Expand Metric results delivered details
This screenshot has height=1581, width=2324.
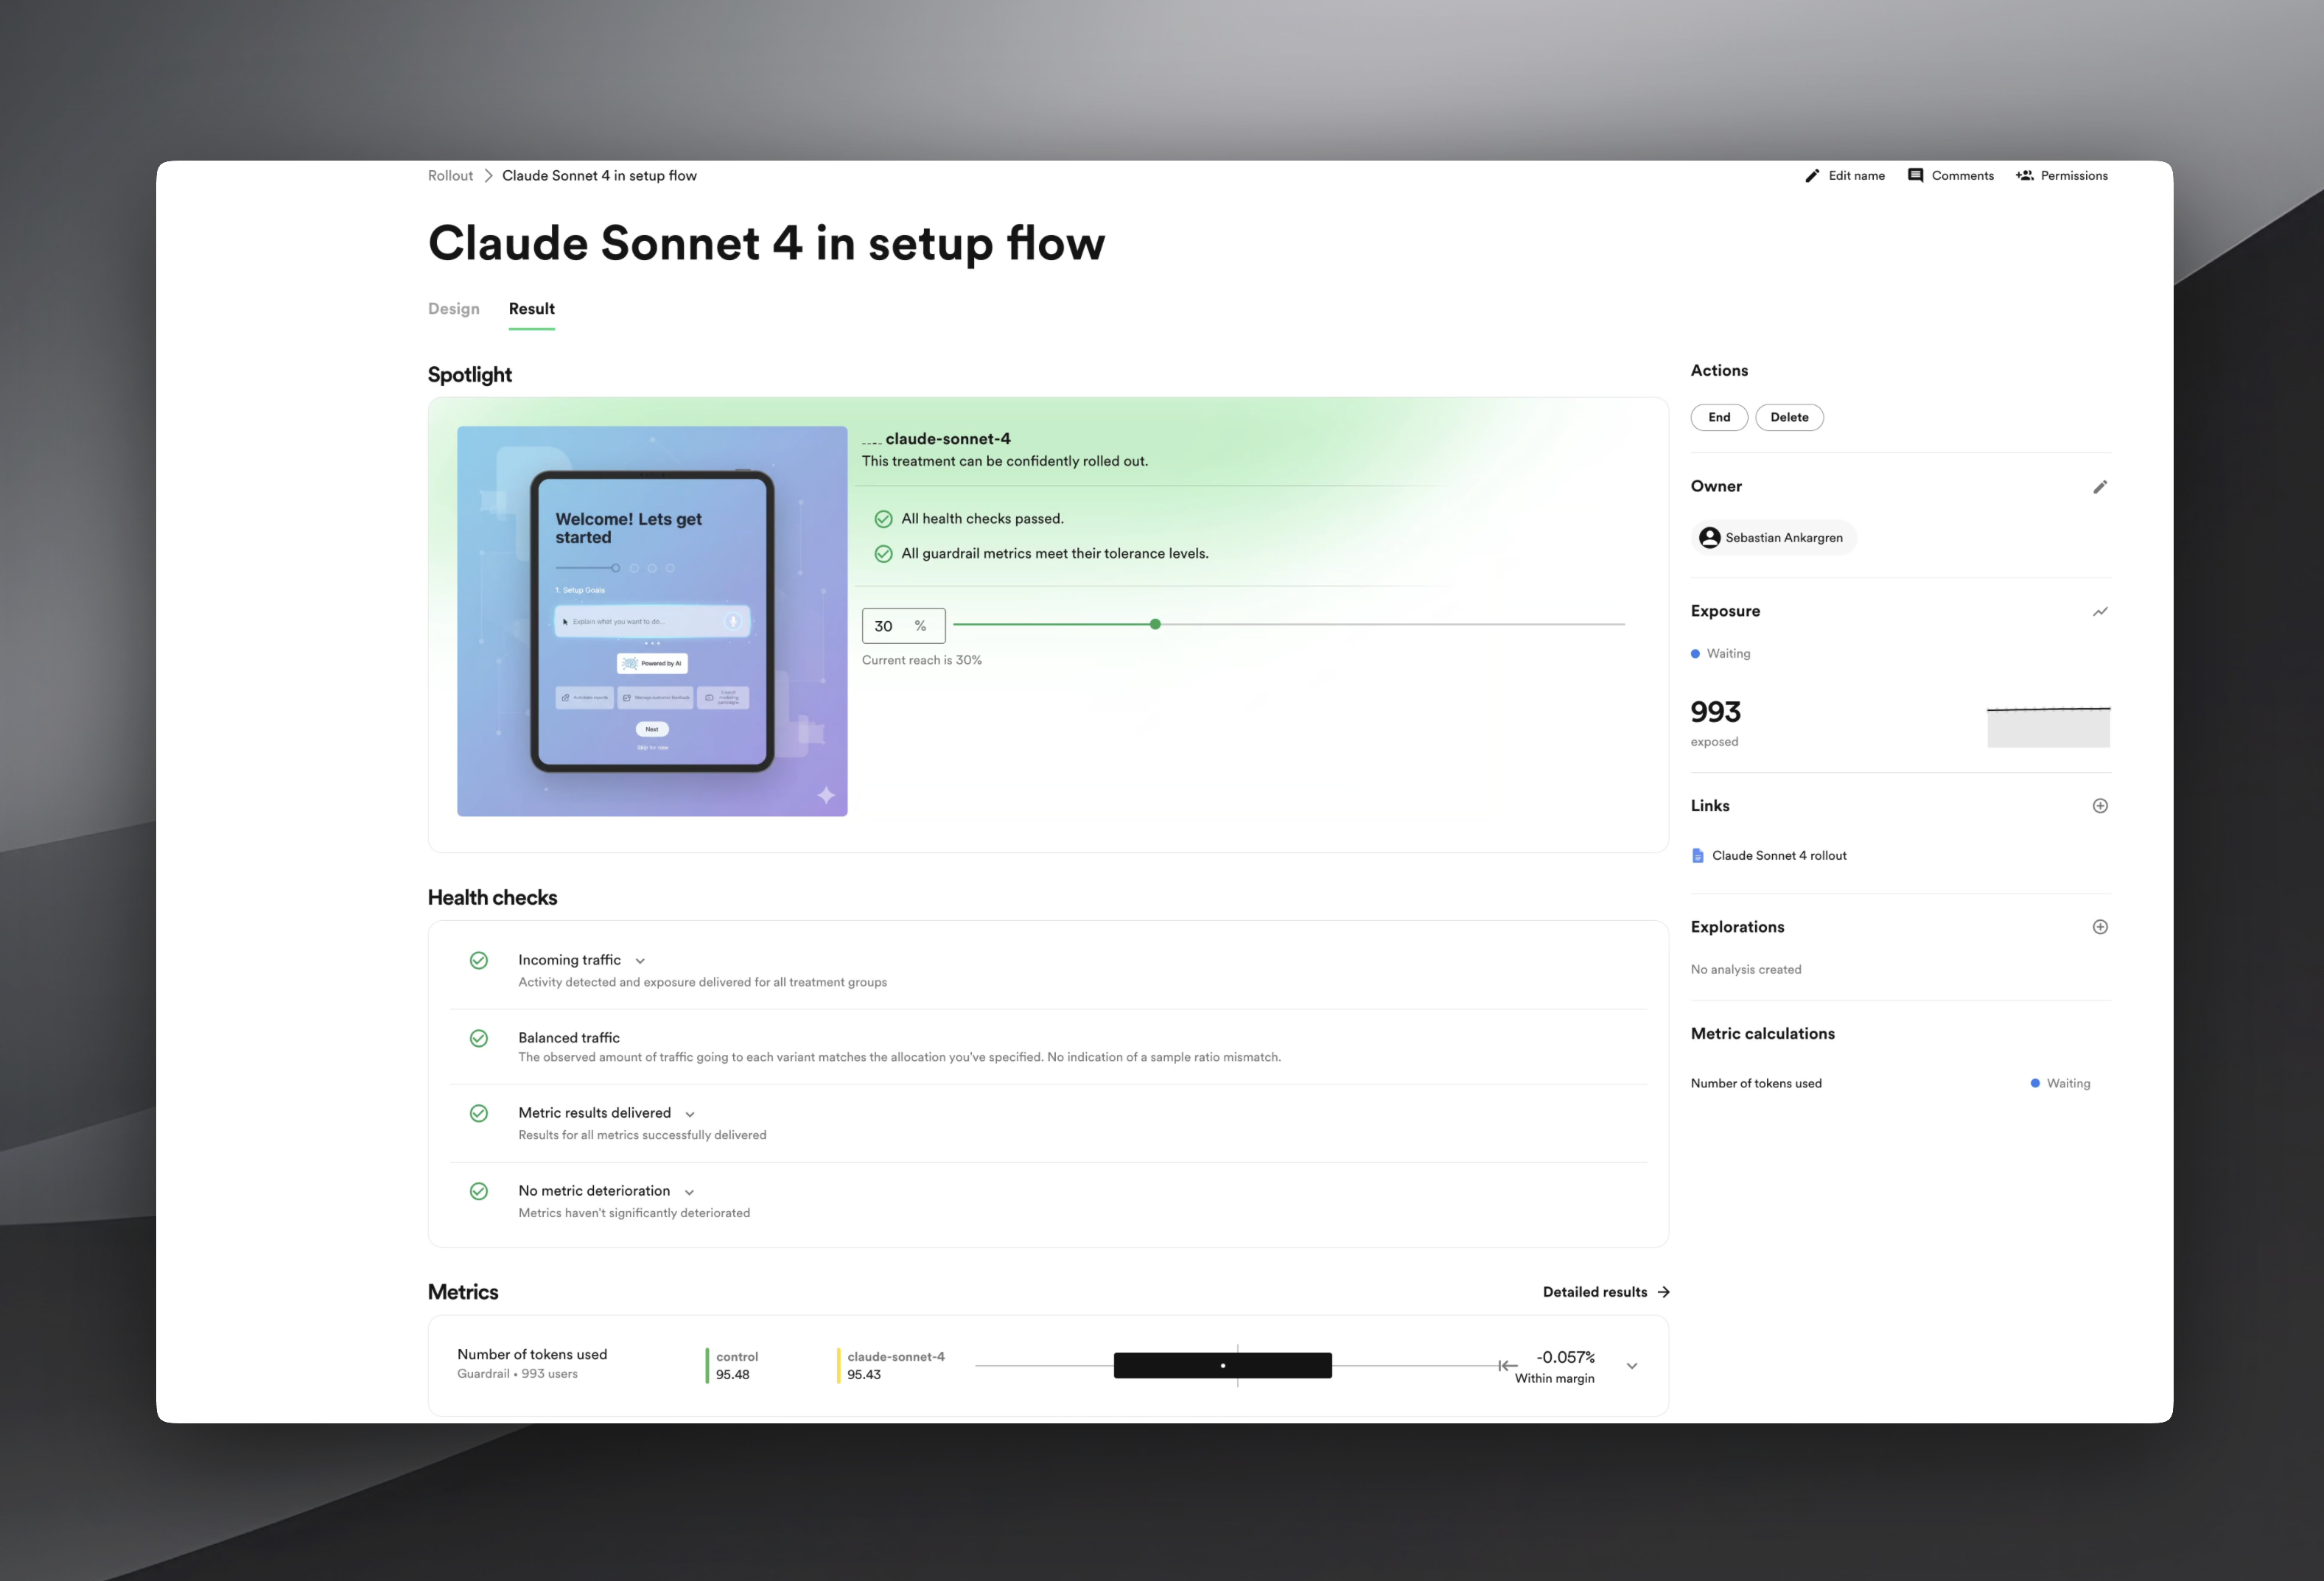coord(690,1114)
